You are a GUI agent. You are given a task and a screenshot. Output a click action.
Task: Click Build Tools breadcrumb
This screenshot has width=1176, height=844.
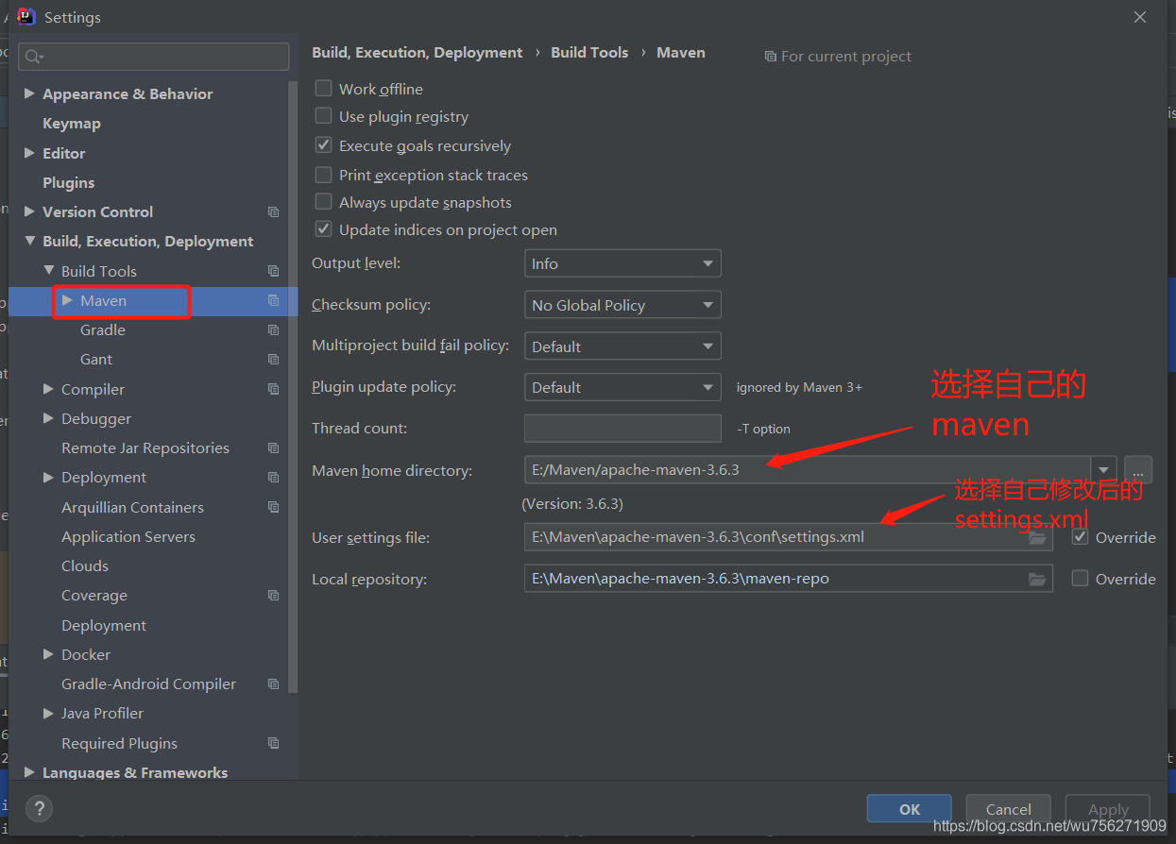[589, 53]
